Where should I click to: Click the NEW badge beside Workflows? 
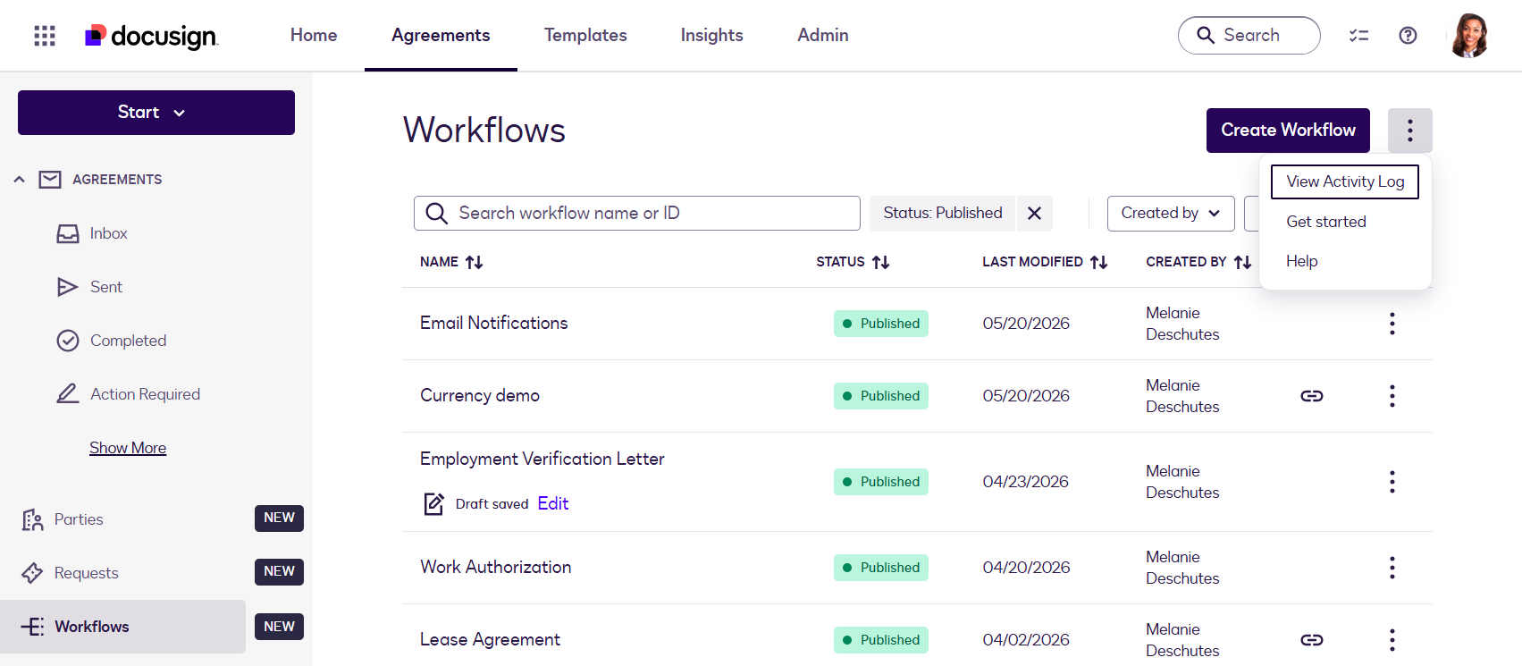point(279,627)
